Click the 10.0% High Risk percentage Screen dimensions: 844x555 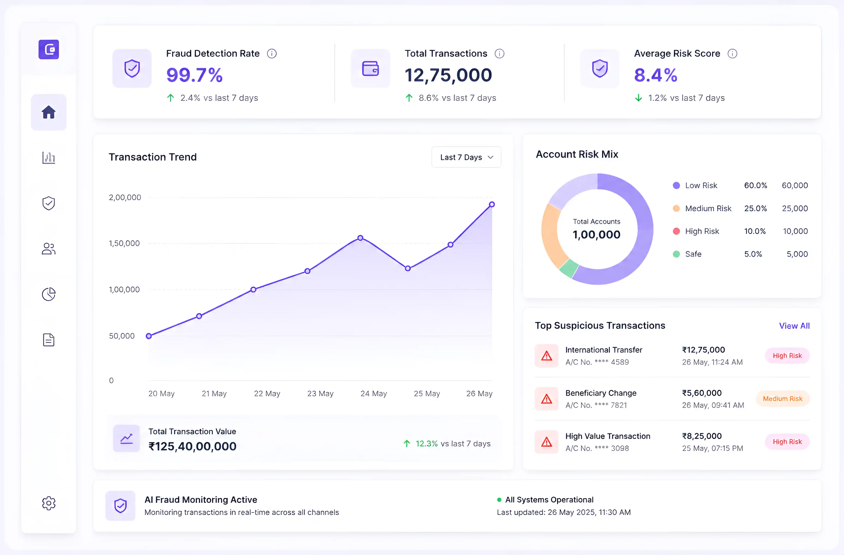(755, 231)
